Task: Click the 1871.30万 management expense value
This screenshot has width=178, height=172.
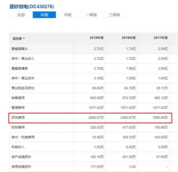Action: point(128,108)
